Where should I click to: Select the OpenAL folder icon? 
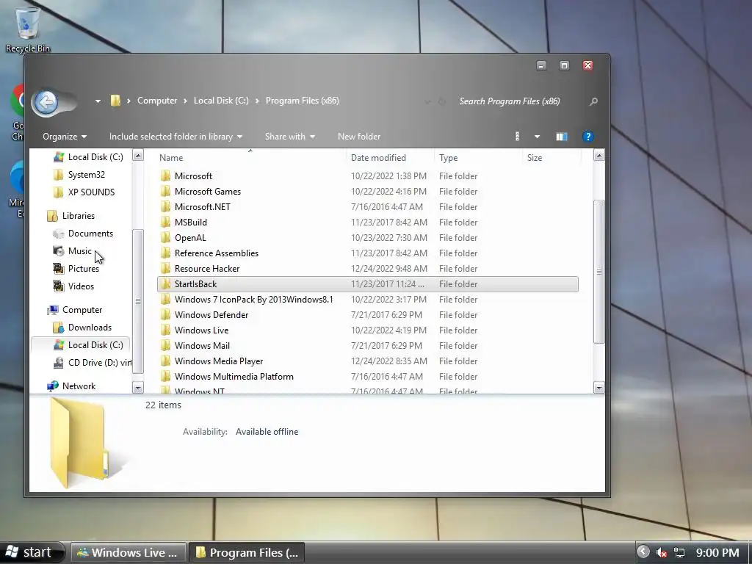tap(165, 237)
